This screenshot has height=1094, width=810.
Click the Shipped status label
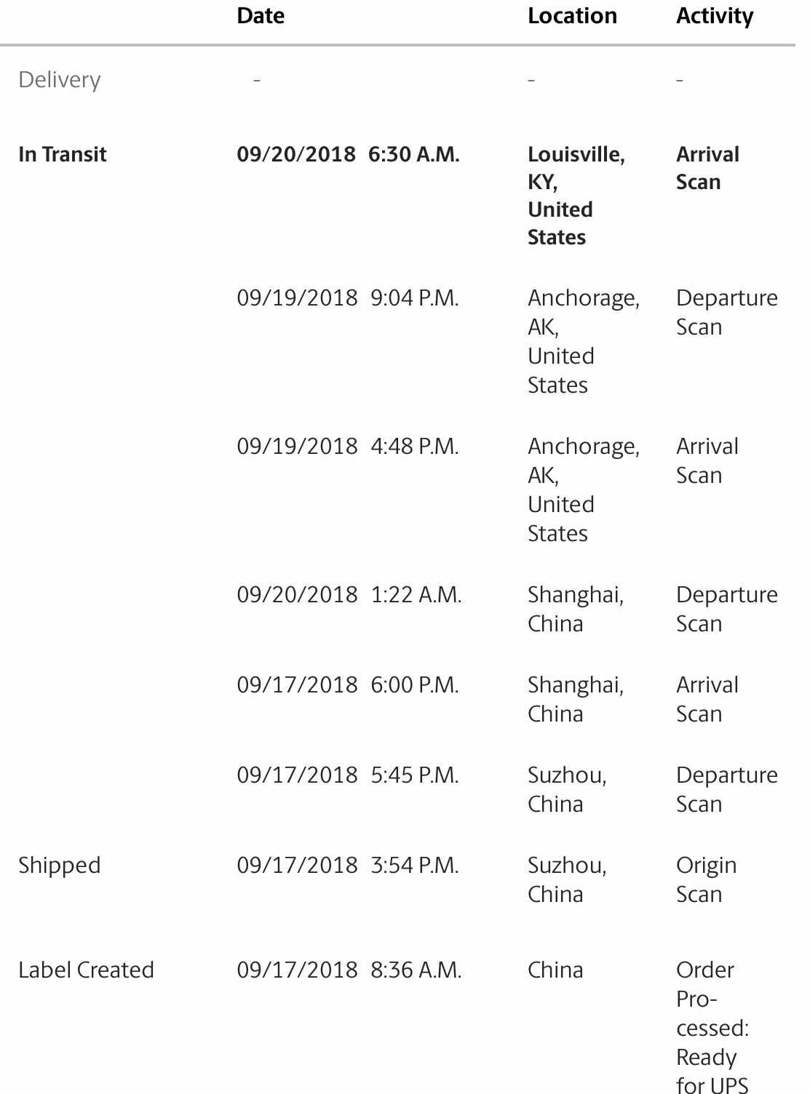tap(60, 866)
